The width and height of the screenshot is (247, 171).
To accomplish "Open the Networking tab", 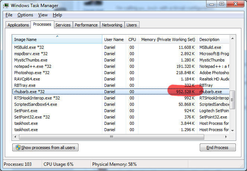I will tap(112, 25).
